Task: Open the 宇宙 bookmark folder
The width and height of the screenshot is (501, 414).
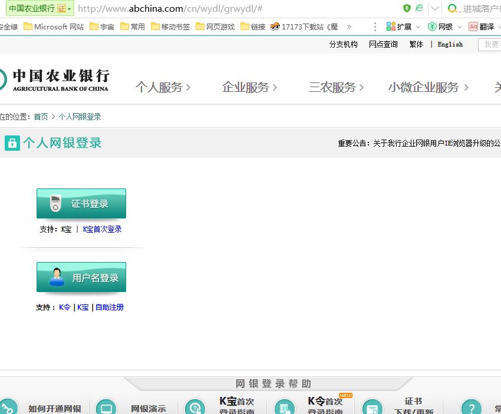Action: (102, 27)
